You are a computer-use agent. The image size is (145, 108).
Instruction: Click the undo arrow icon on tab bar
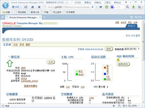[136, 17]
